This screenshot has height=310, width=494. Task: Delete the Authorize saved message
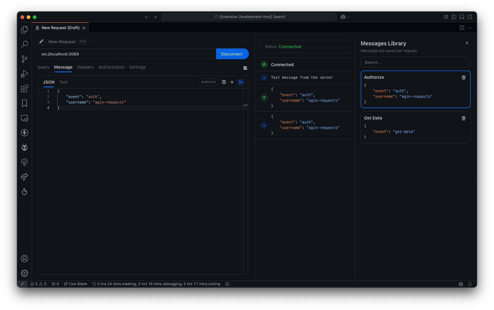[464, 77]
